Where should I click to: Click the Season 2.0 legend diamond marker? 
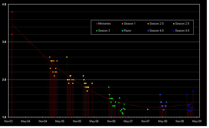tap(148, 24)
